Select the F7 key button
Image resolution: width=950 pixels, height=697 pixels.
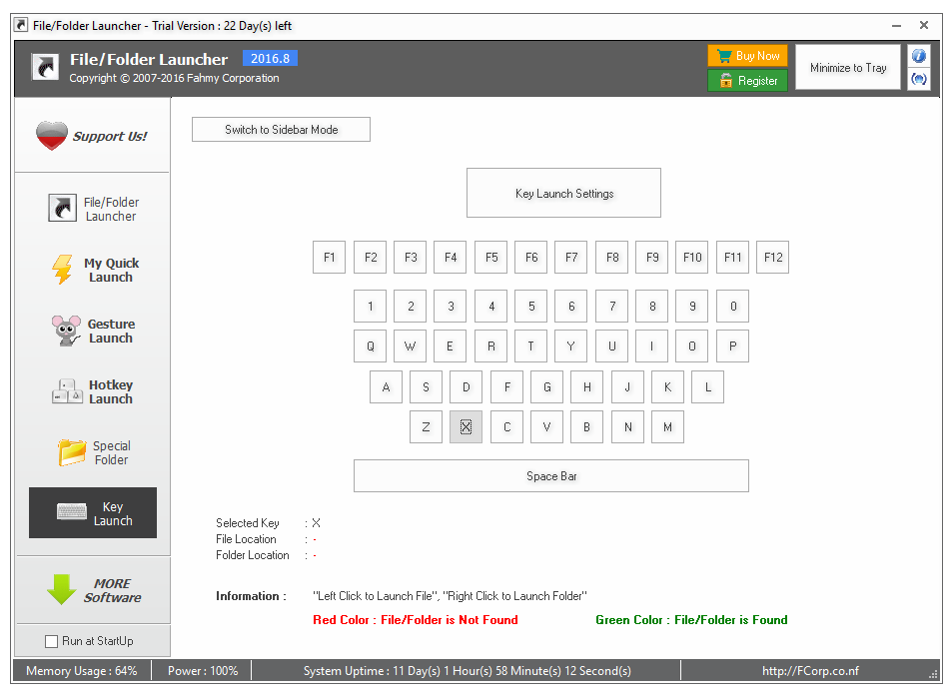(571, 258)
